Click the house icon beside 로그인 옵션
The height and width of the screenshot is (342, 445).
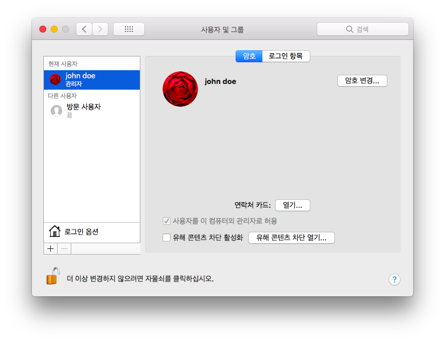[55, 231]
